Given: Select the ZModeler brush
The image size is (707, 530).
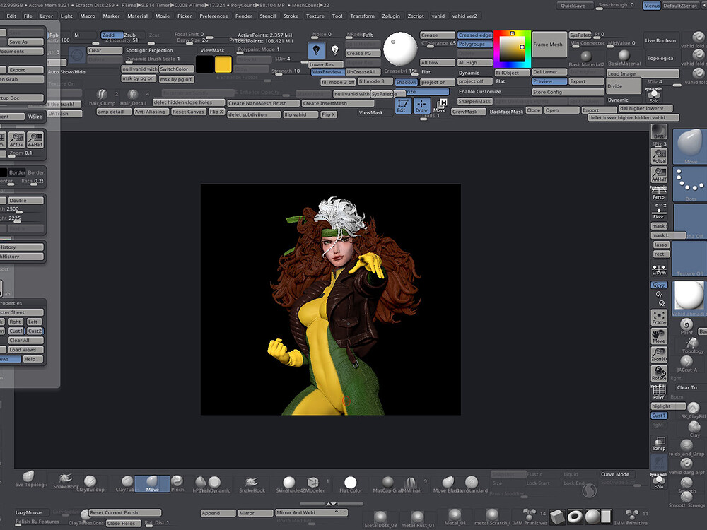Looking at the screenshot, I should [313, 483].
